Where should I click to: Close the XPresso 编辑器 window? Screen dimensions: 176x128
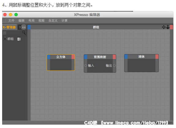click(5, 15)
